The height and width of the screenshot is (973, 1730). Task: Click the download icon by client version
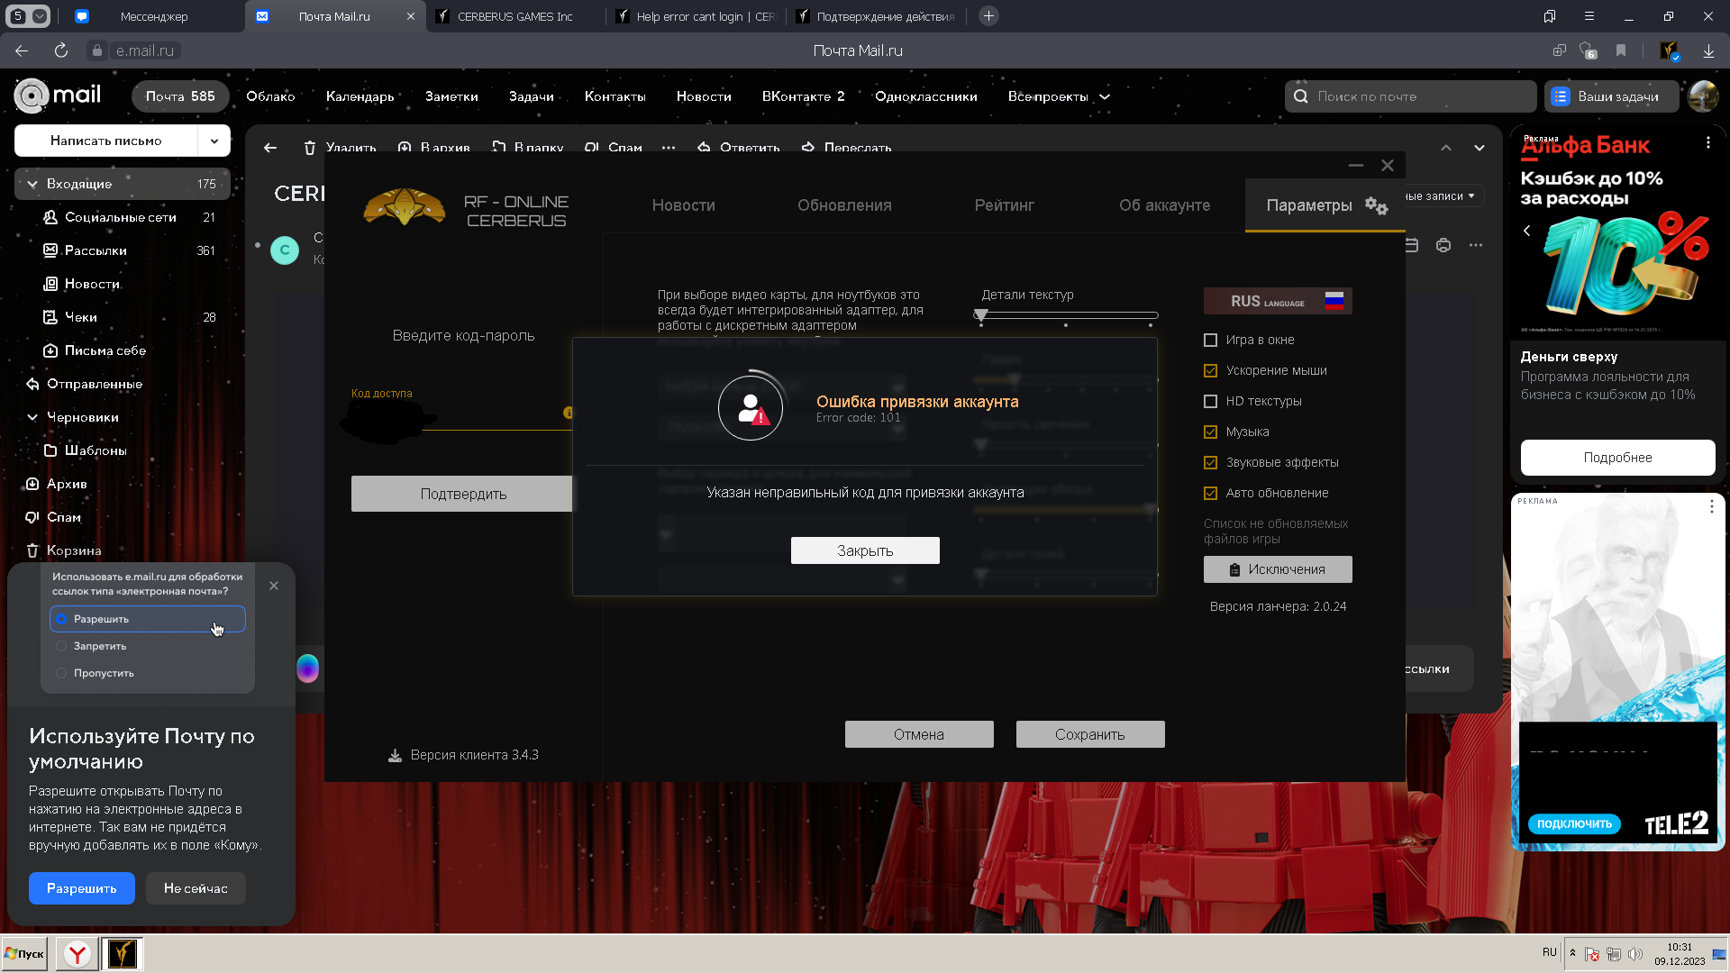395,755
